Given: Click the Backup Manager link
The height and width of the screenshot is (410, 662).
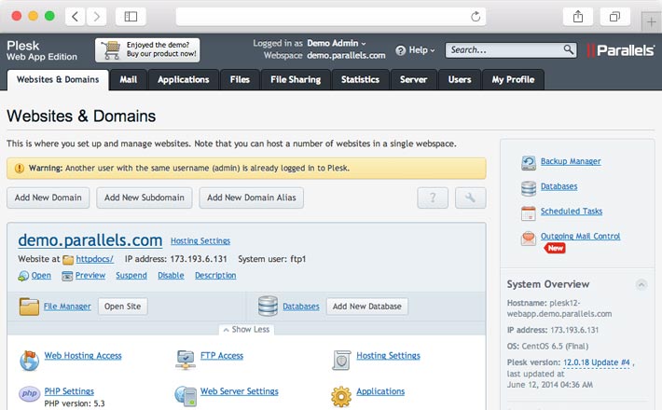Looking at the screenshot, I should [x=571, y=161].
